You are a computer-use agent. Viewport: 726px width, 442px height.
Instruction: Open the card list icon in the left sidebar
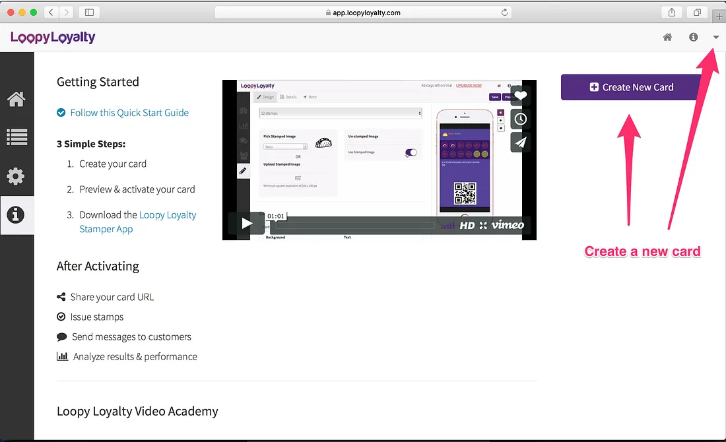tap(16, 137)
